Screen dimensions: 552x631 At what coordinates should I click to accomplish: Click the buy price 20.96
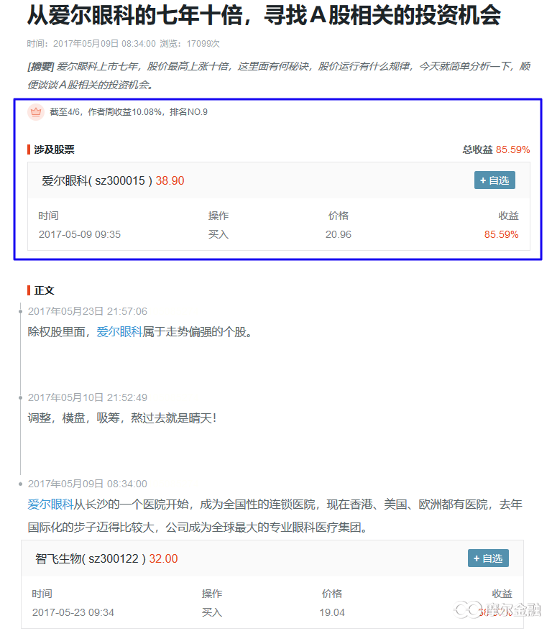339,234
